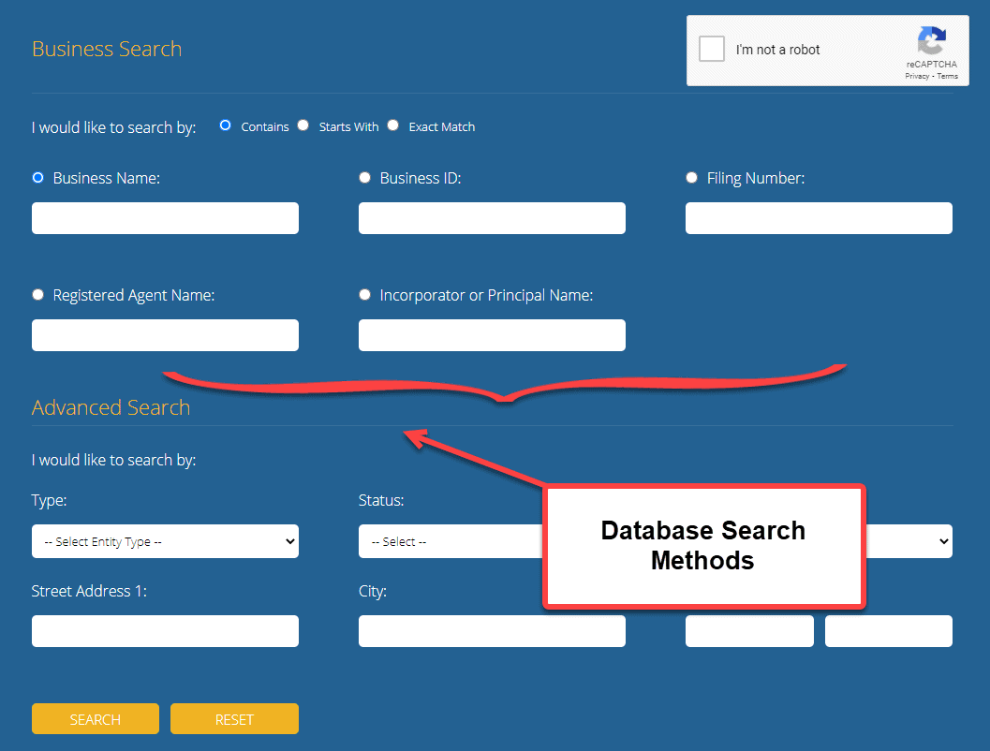Select the Starts With search option

point(303,125)
